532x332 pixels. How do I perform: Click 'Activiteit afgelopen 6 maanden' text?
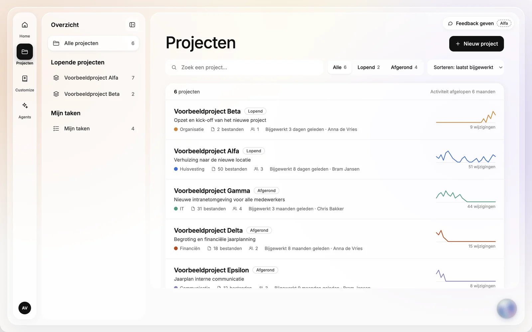pos(463,92)
